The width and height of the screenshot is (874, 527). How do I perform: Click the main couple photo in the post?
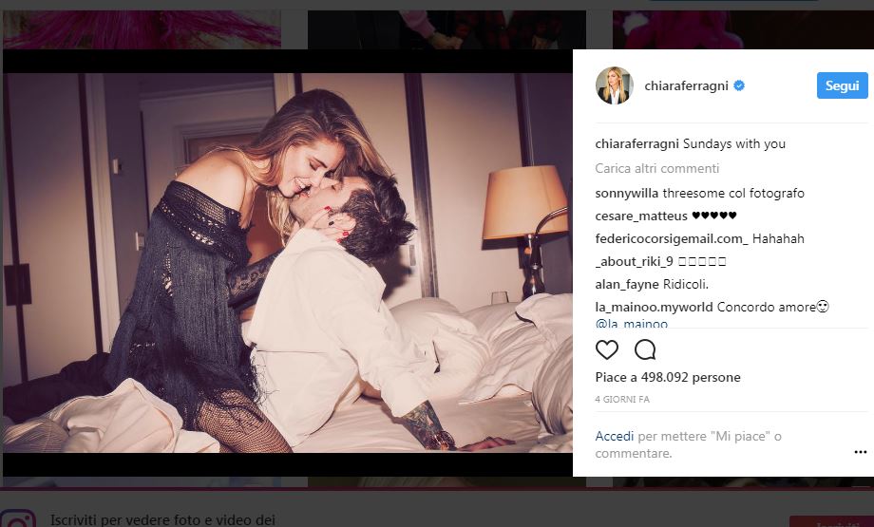coord(287,263)
